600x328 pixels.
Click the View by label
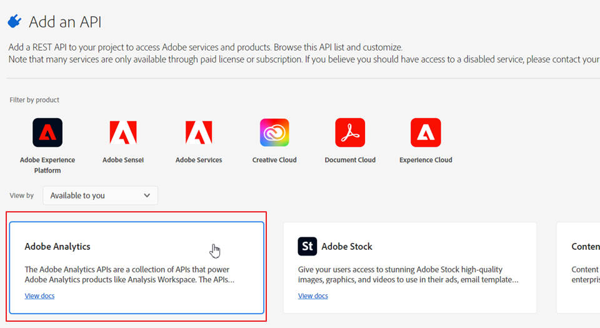point(22,196)
